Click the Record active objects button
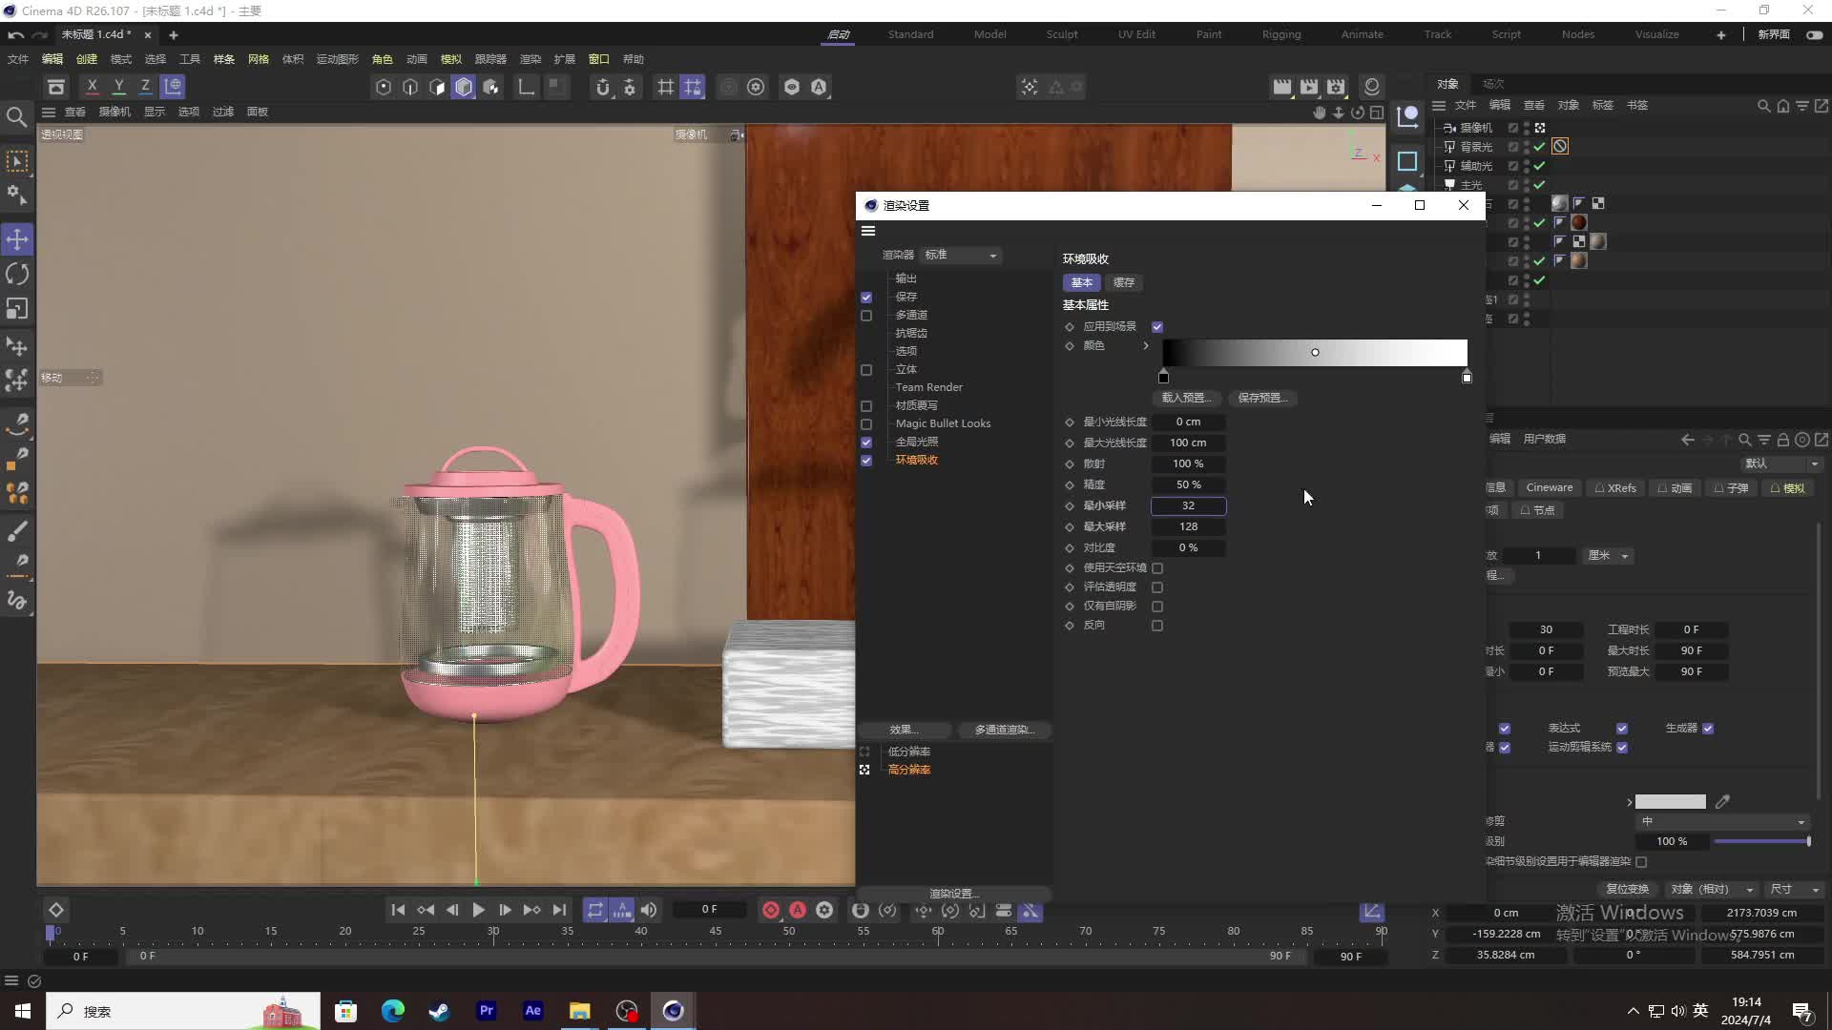The image size is (1832, 1030). (771, 911)
